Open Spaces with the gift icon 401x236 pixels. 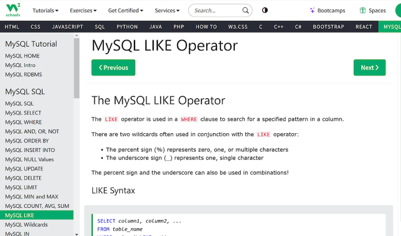(372, 10)
